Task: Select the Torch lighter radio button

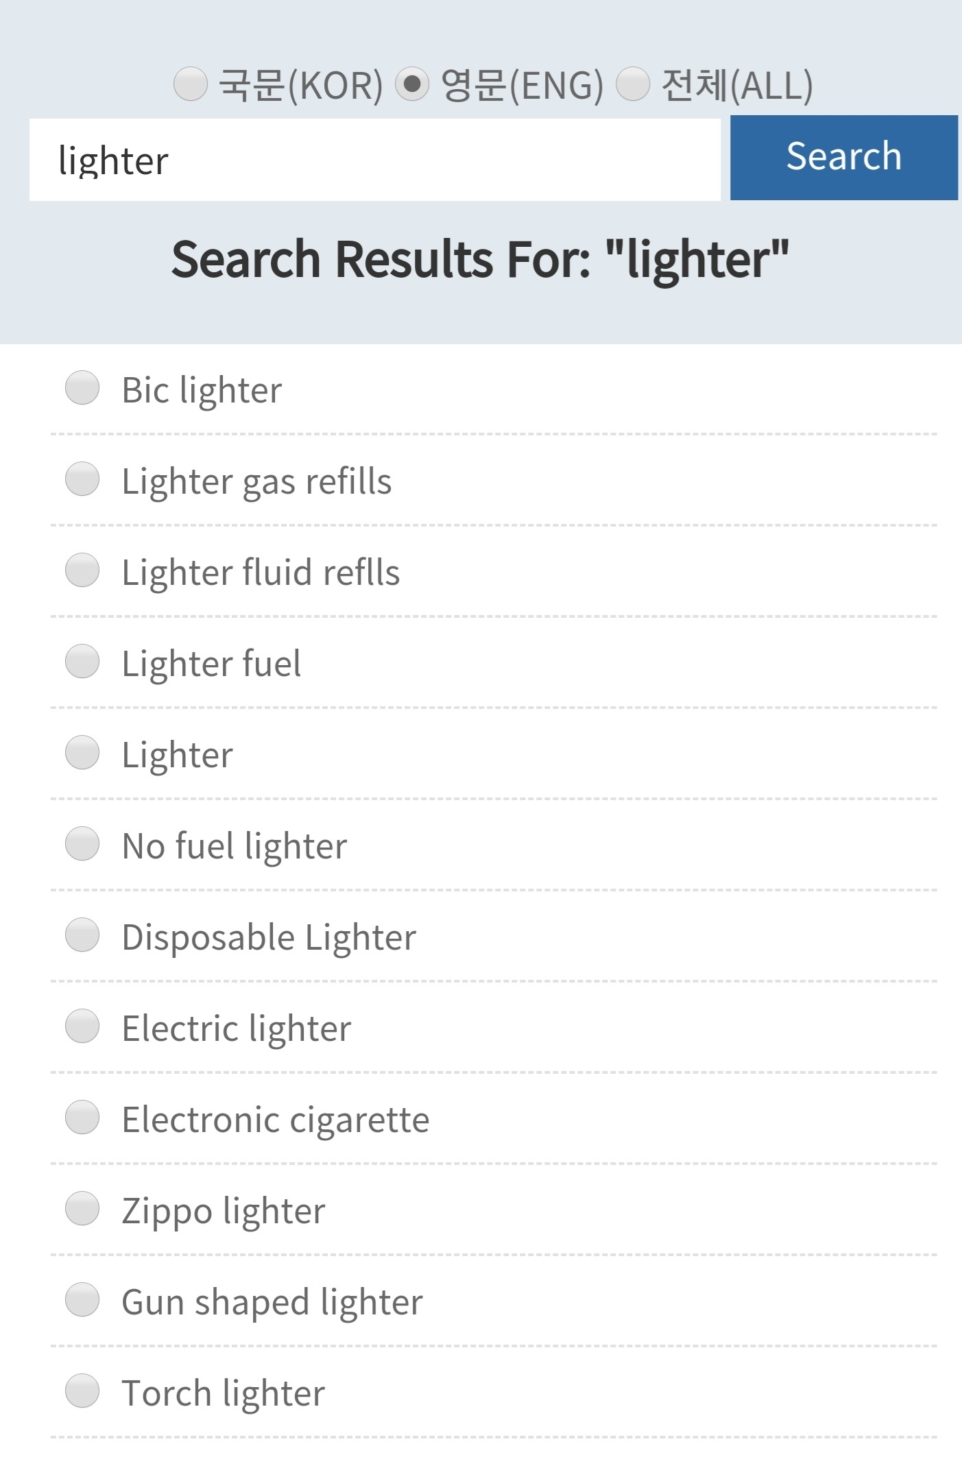Action: click(x=82, y=1391)
